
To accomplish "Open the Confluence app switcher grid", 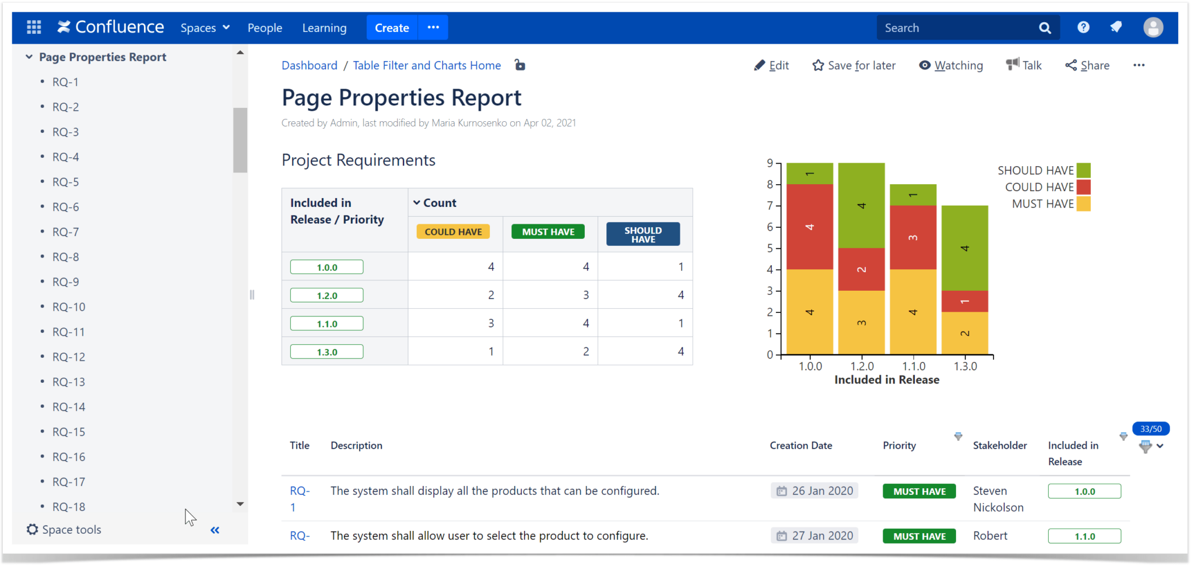I will [34, 27].
